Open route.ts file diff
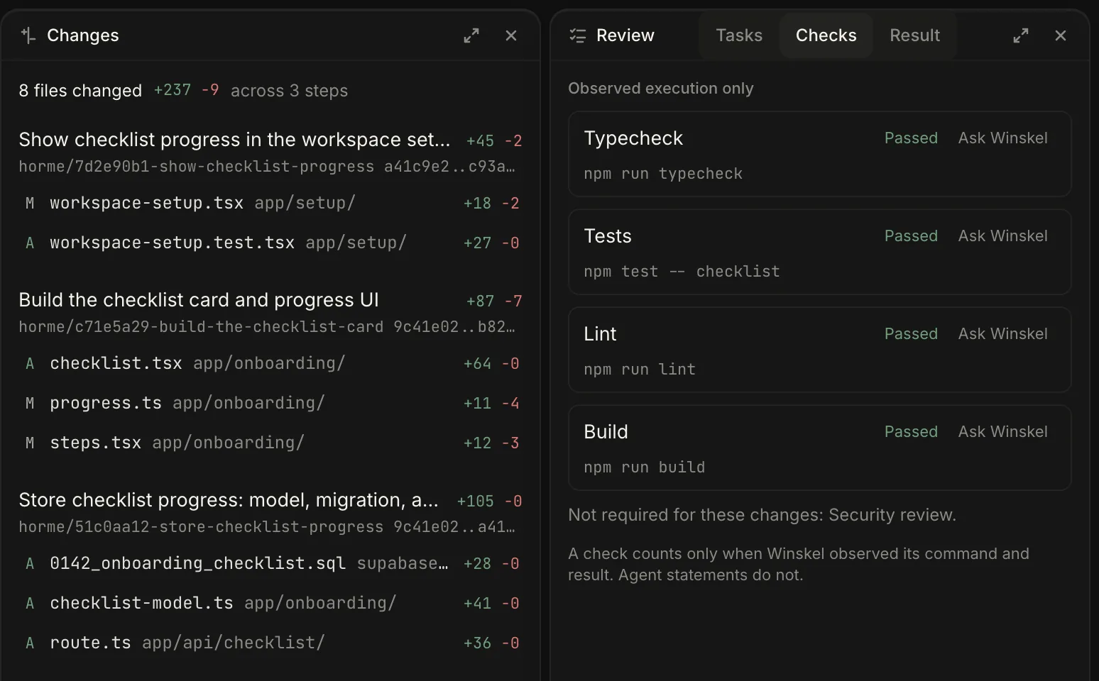This screenshot has width=1099, height=681. point(270,643)
